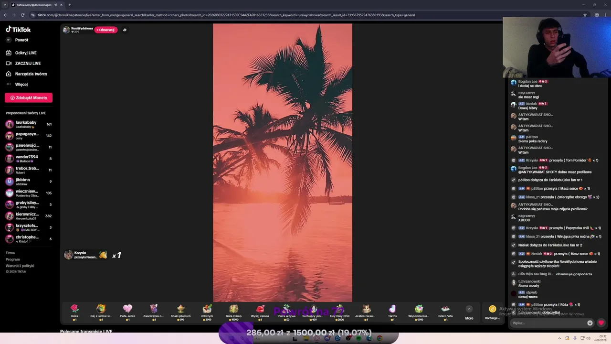This screenshot has width=611, height=344.
Task: Open a new browser tab
Action: click(x=69, y=5)
